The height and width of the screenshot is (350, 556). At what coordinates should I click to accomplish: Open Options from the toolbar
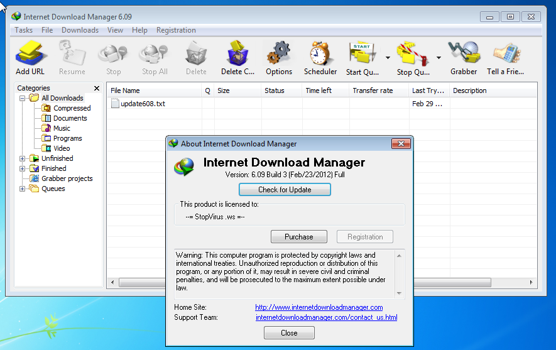pos(279,53)
